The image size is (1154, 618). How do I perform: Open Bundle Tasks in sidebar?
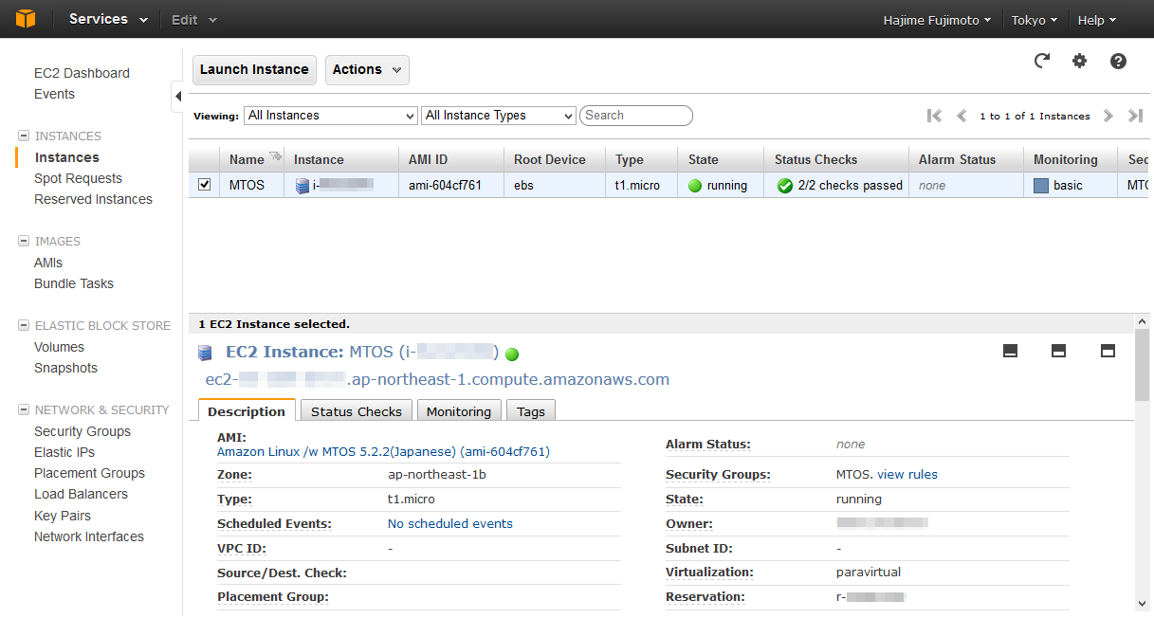tap(74, 283)
